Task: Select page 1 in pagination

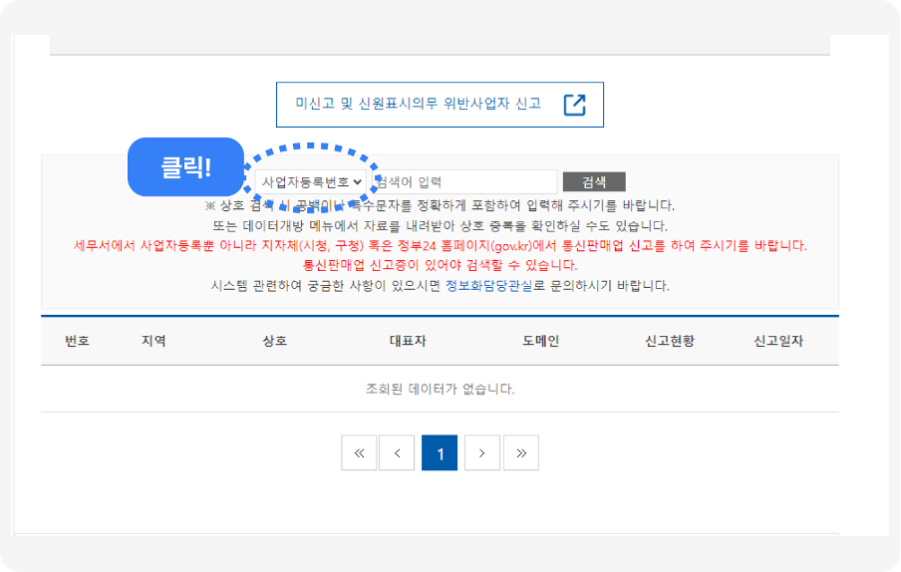Action: click(x=440, y=452)
